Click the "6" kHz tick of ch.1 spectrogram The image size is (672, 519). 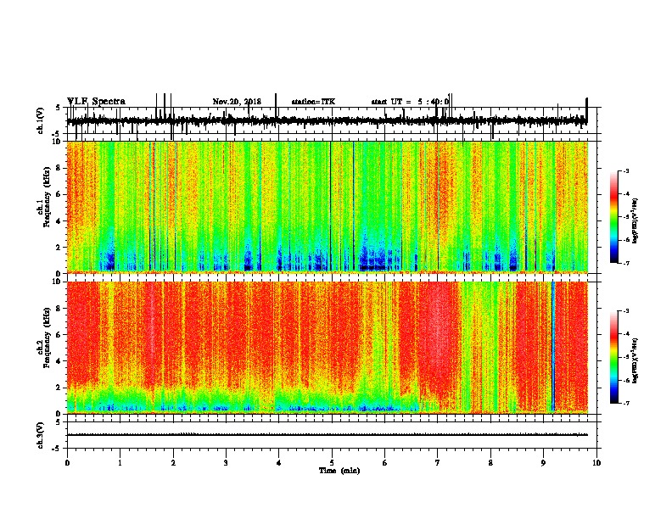click(60, 194)
